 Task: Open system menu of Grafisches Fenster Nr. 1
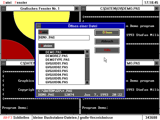pos(3,8)
